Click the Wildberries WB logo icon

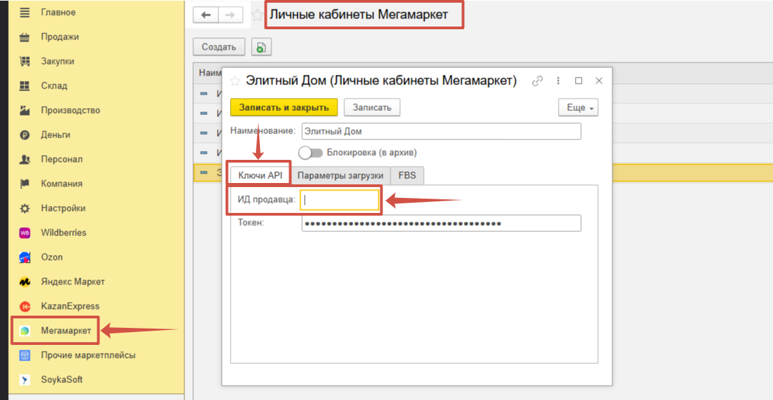pos(24,233)
